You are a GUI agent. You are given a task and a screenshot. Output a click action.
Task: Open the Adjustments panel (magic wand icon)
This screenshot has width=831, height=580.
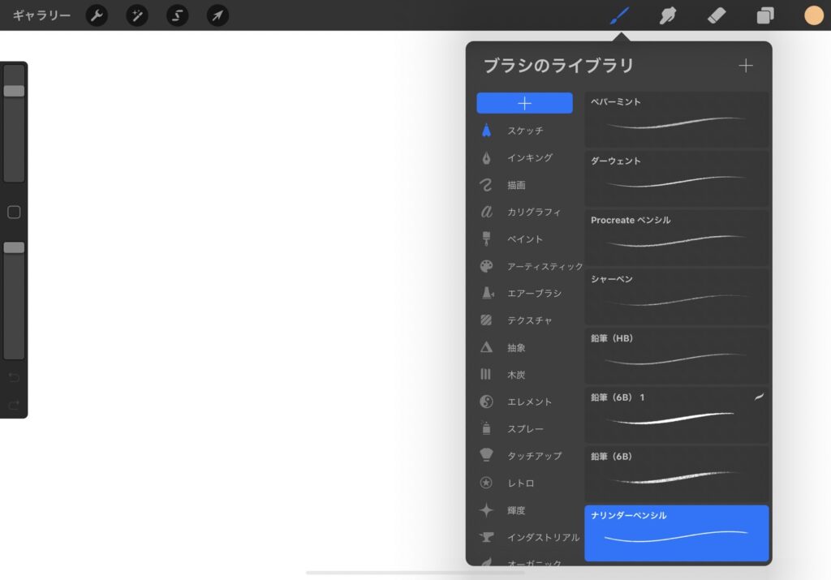pos(136,15)
